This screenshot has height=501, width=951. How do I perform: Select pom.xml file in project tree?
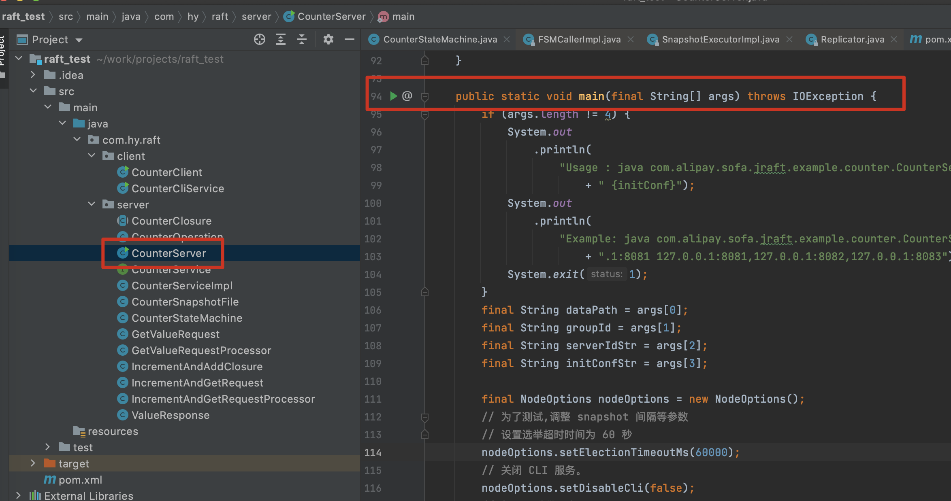point(80,480)
